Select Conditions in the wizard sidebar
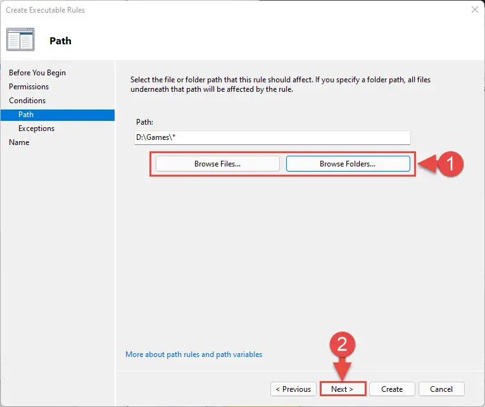The image size is (485, 407). (27, 101)
